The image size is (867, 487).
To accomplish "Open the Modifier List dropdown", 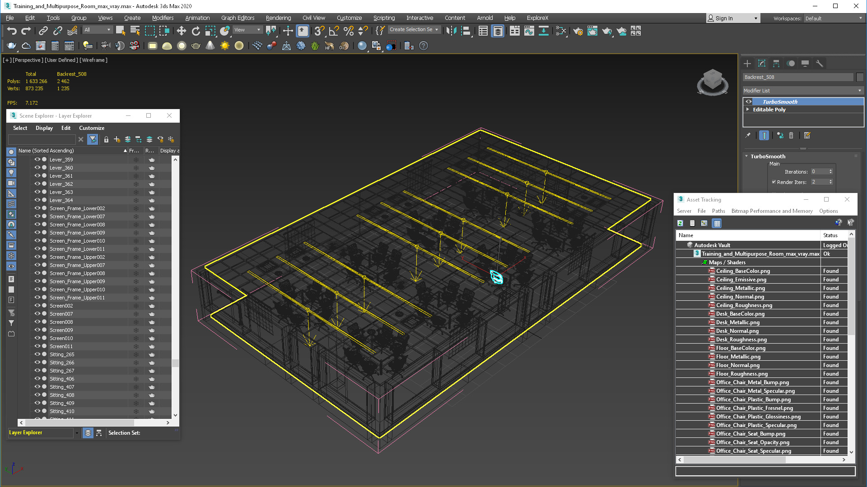I will (803, 91).
